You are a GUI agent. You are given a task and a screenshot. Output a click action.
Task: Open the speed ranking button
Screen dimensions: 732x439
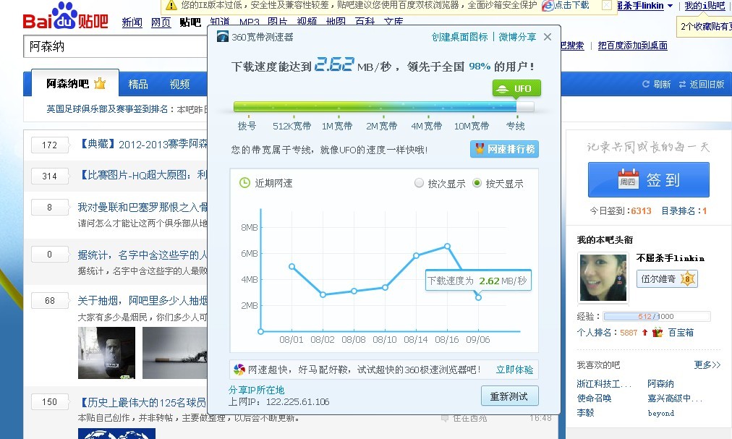point(504,149)
